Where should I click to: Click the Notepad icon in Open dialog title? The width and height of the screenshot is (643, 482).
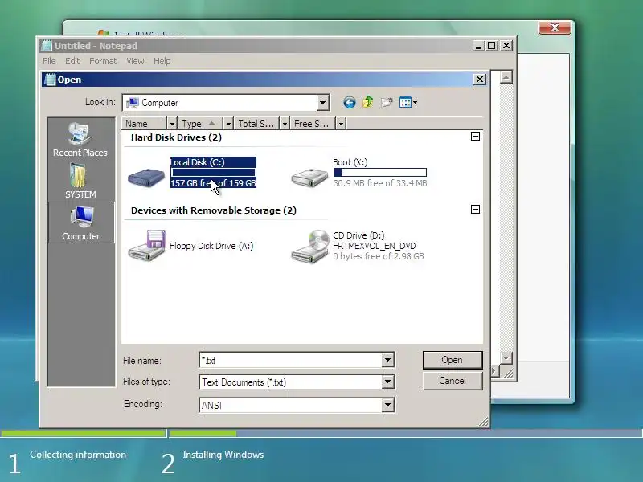point(50,80)
